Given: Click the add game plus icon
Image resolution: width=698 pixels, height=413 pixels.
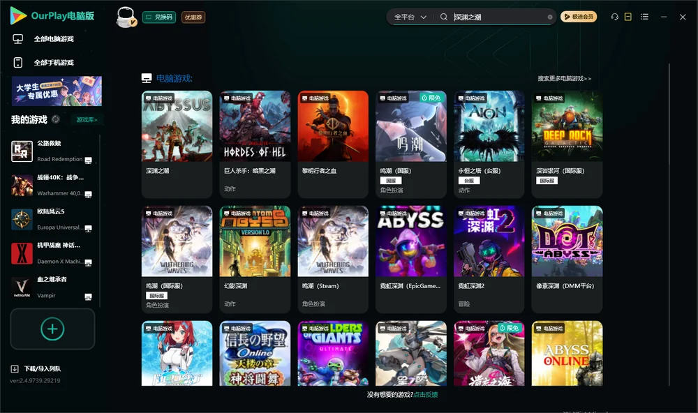Looking at the screenshot, I should click(x=52, y=329).
